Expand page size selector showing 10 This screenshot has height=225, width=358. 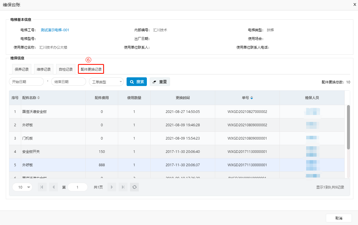[22, 187]
